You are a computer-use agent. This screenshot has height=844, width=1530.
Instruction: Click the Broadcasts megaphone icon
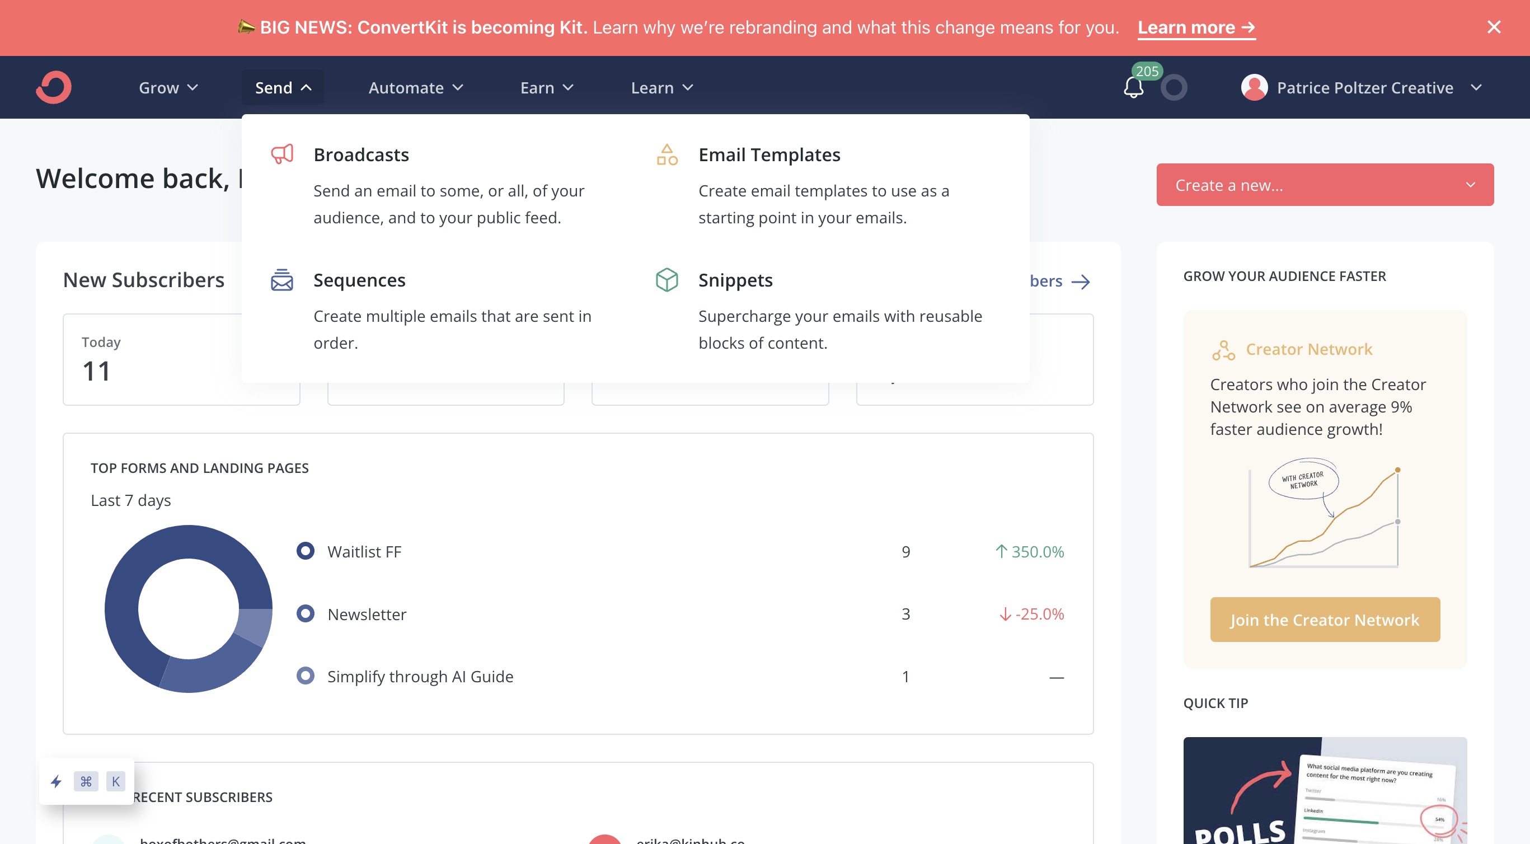tap(282, 154)
